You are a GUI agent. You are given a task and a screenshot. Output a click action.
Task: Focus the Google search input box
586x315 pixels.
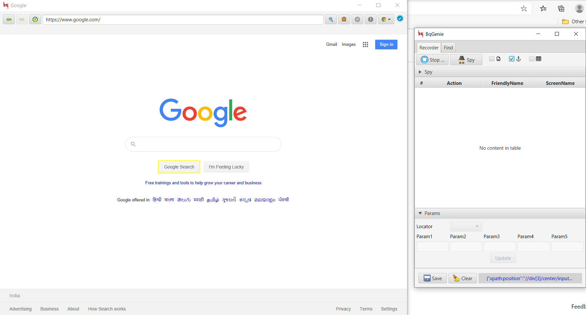click(x=203, y=144)
